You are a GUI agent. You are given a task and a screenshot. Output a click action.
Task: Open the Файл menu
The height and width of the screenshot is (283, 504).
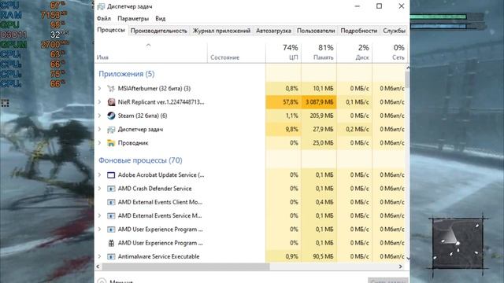103,19
